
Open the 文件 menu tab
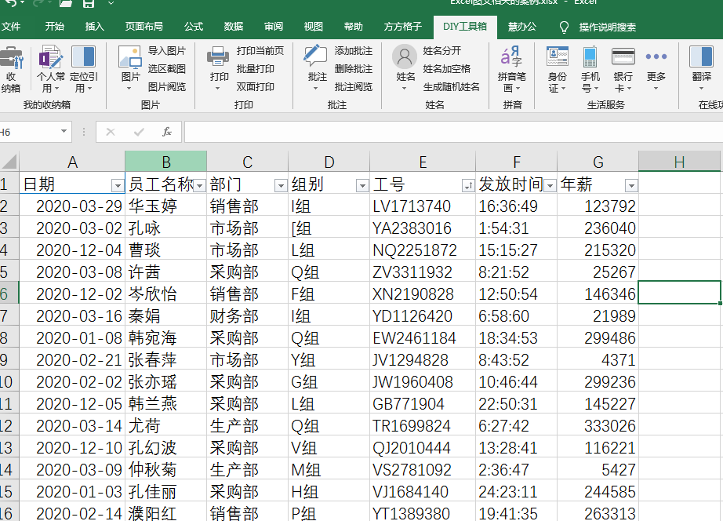tap(11, 27)
